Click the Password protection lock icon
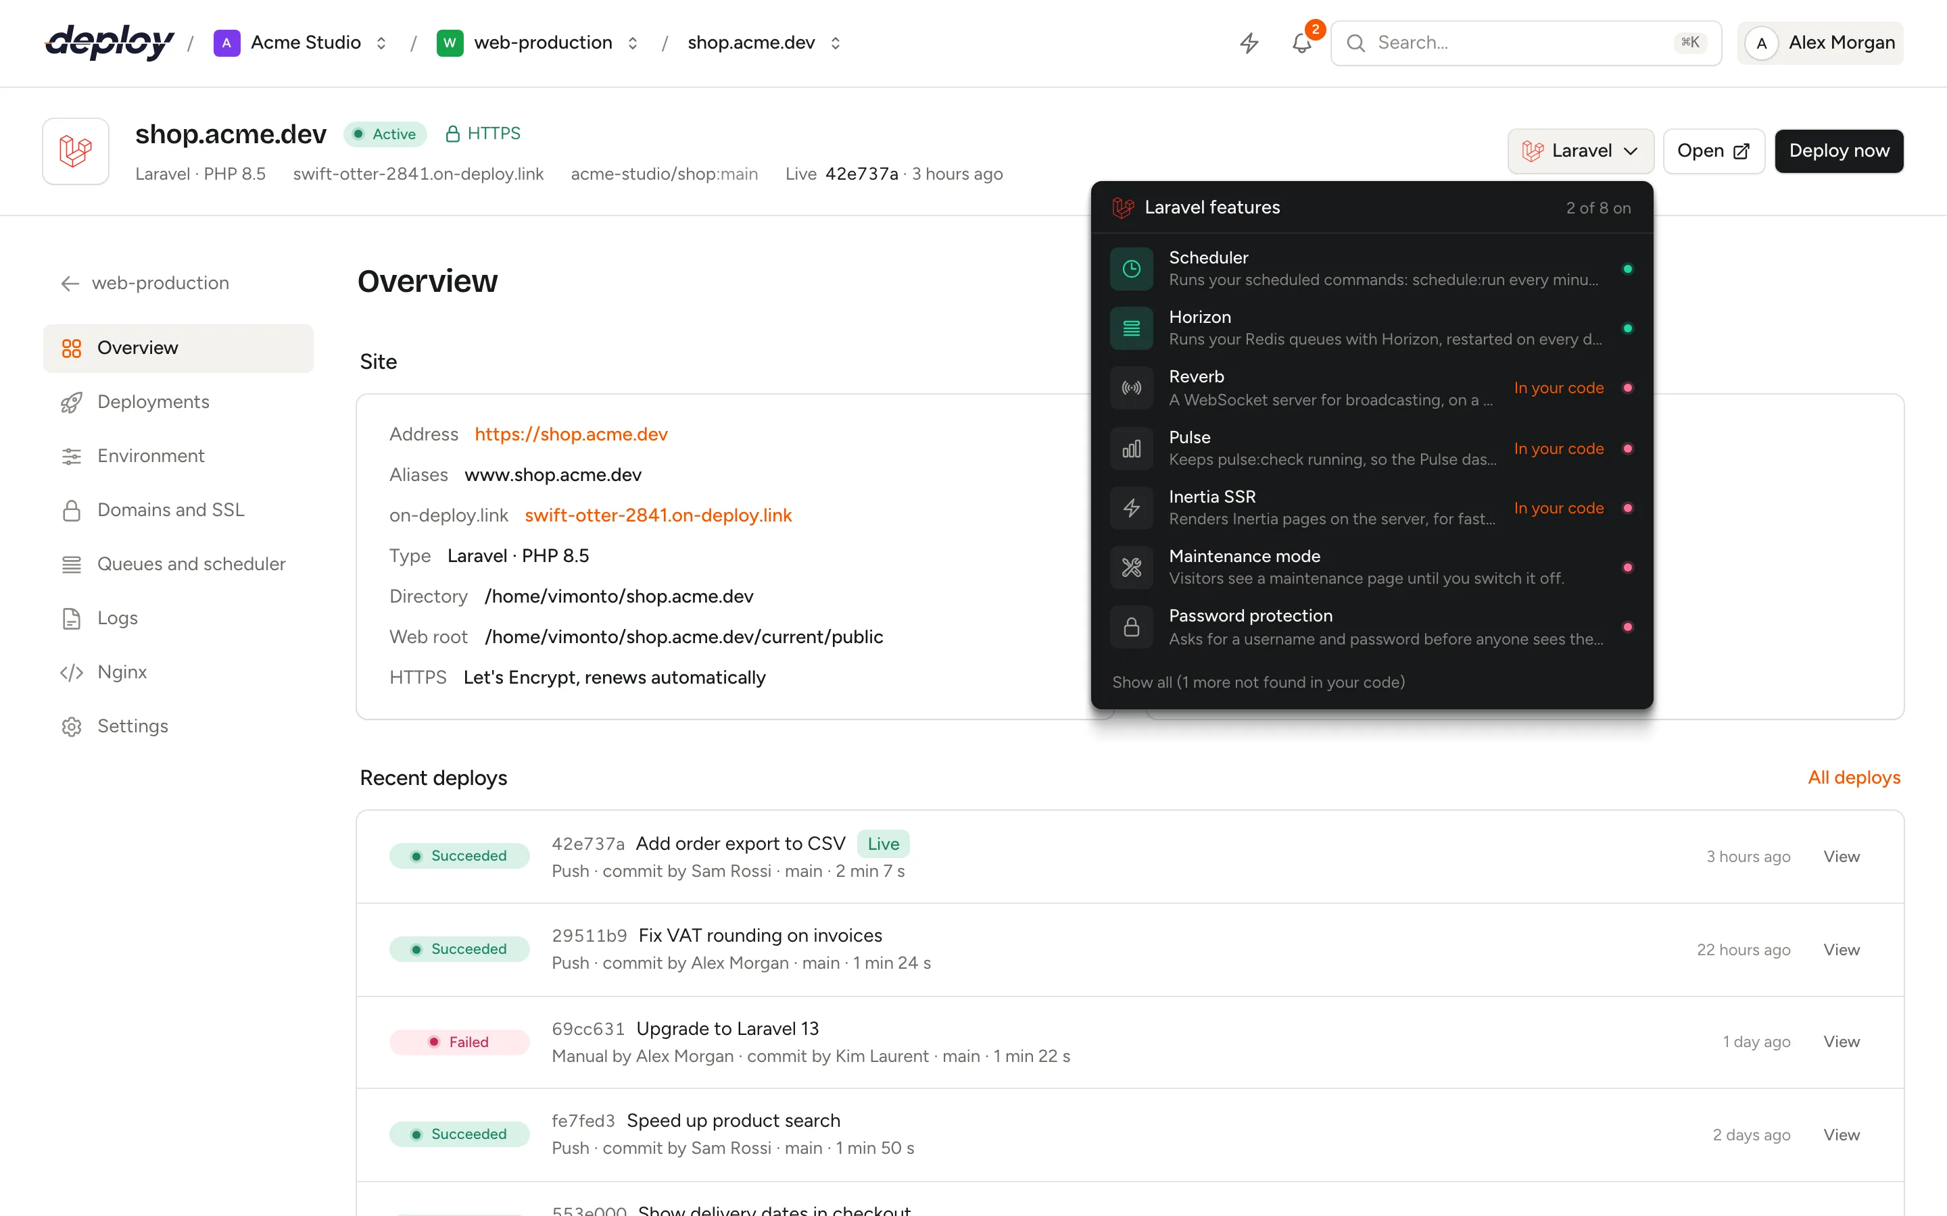This screenshot has height=1216, width=1947. [x=1131, y=628]
